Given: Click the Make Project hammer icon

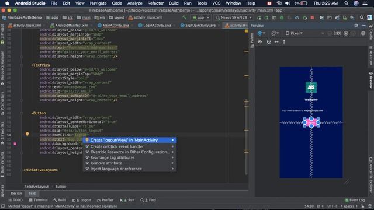Looking at the screenshot, I should coord(184,17).
